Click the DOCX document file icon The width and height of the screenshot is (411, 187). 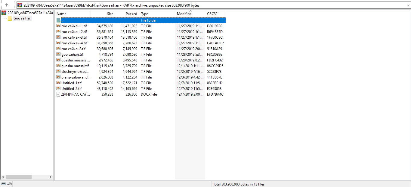(x=58, y=94)
